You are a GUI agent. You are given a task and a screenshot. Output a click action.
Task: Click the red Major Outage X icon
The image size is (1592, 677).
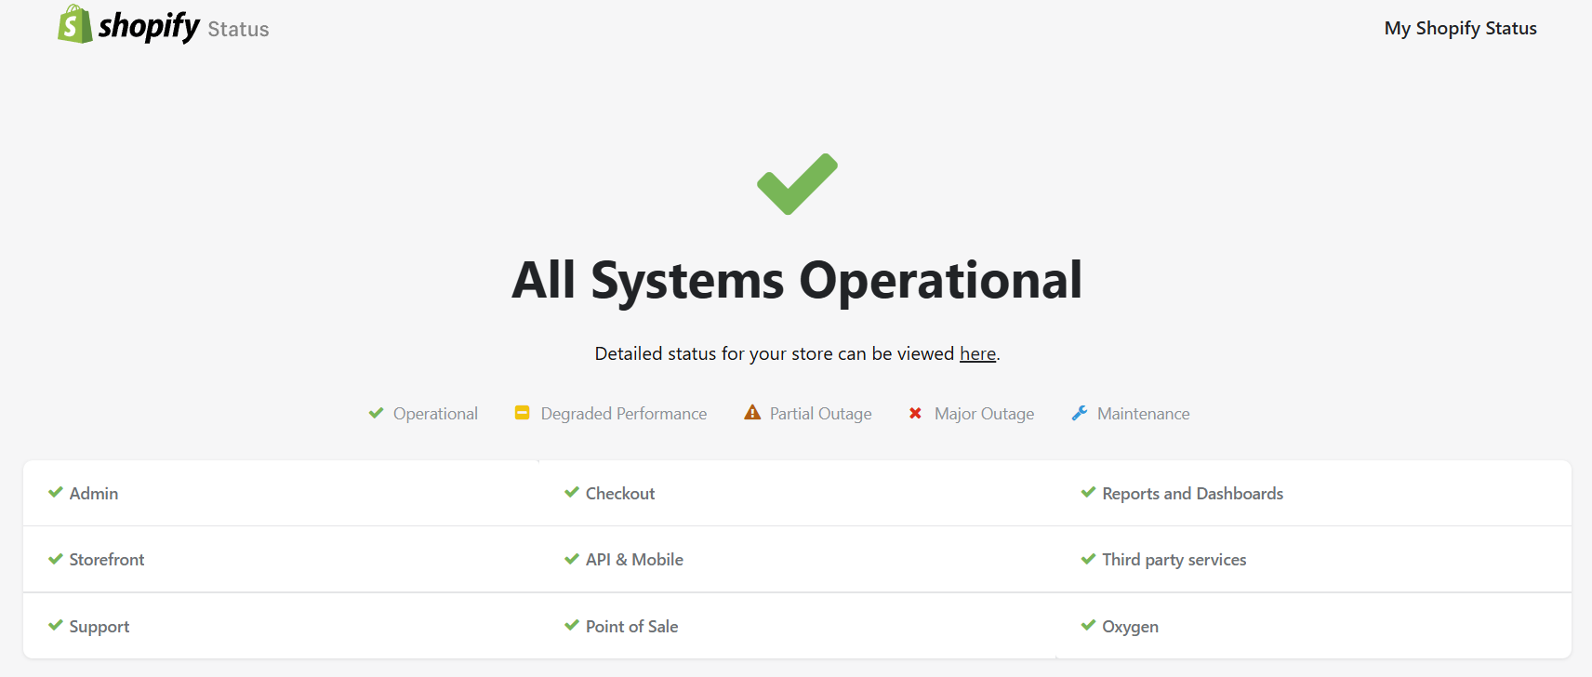point(915,413)
